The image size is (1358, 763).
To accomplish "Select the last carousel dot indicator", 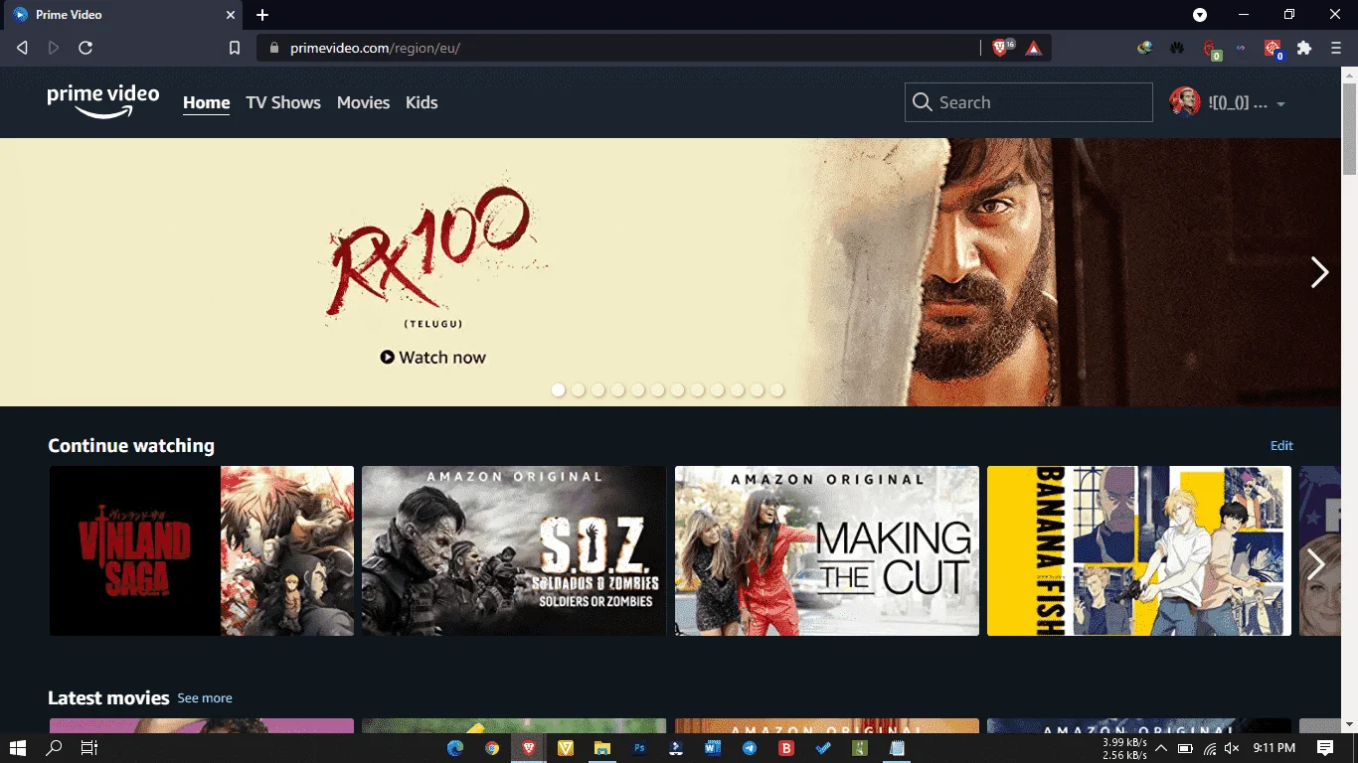I will tap(777, 390).
